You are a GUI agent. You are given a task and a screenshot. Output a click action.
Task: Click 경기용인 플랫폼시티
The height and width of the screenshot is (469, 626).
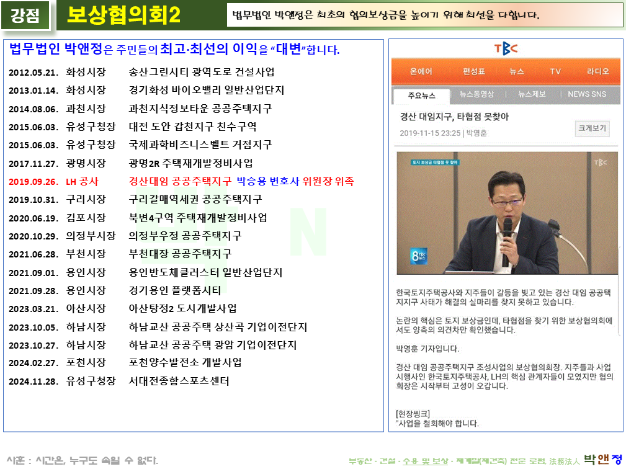point(175,290)
